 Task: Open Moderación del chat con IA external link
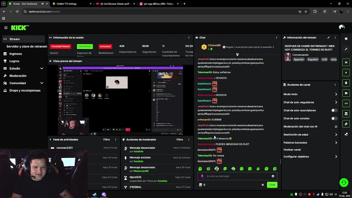336,127
